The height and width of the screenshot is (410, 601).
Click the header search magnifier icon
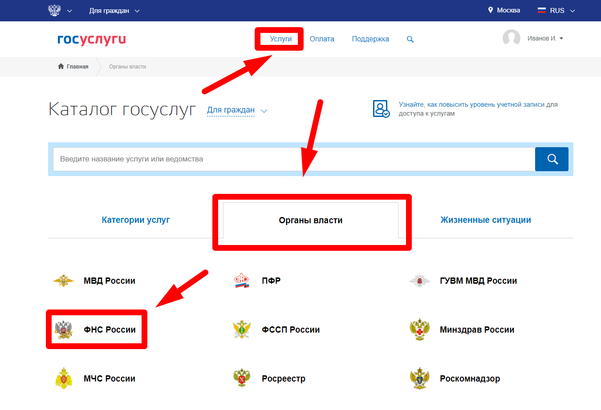coord(410,39)
